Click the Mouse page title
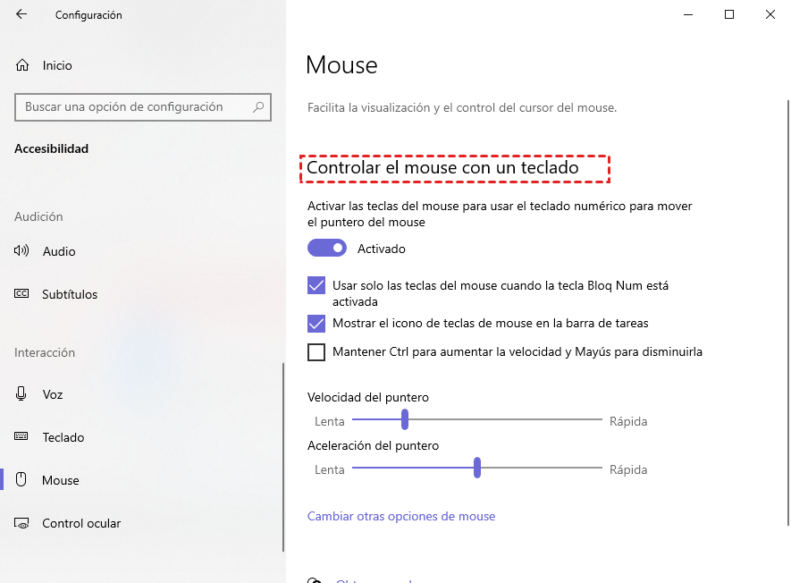791x583 pixels. click(341, 65)
